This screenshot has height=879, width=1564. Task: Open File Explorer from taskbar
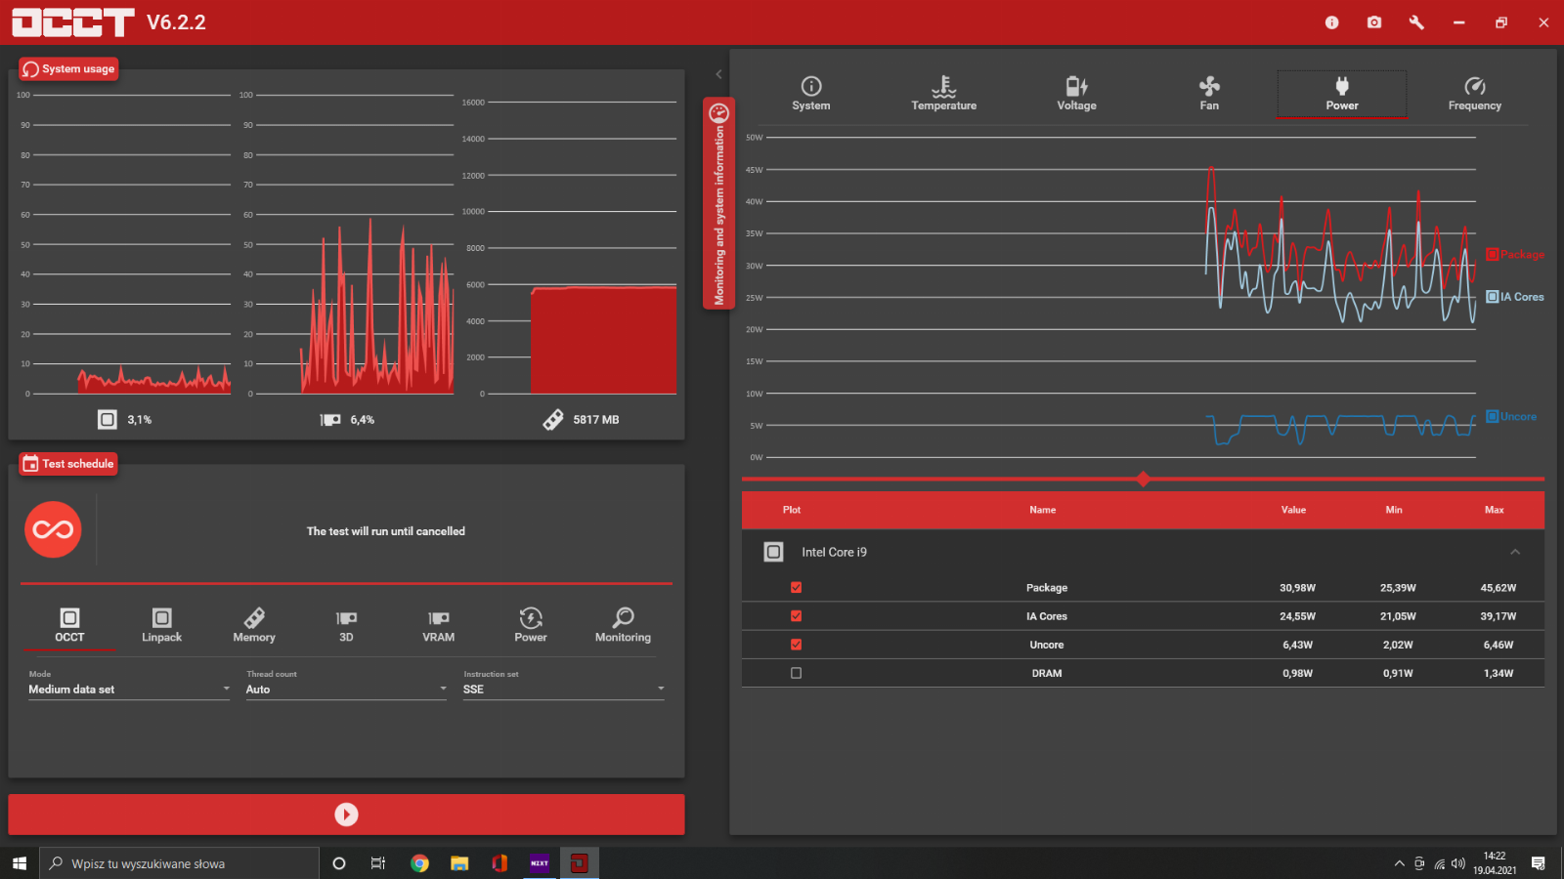[459, 863]
